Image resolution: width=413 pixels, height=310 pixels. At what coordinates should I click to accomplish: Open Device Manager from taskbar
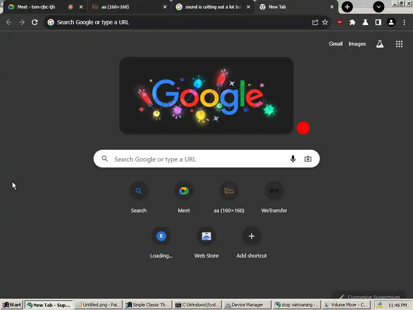(x=247, y=305)
